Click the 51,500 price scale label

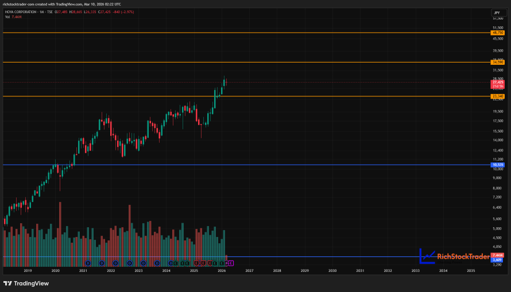pyautogui.click(x=498, y=28)
